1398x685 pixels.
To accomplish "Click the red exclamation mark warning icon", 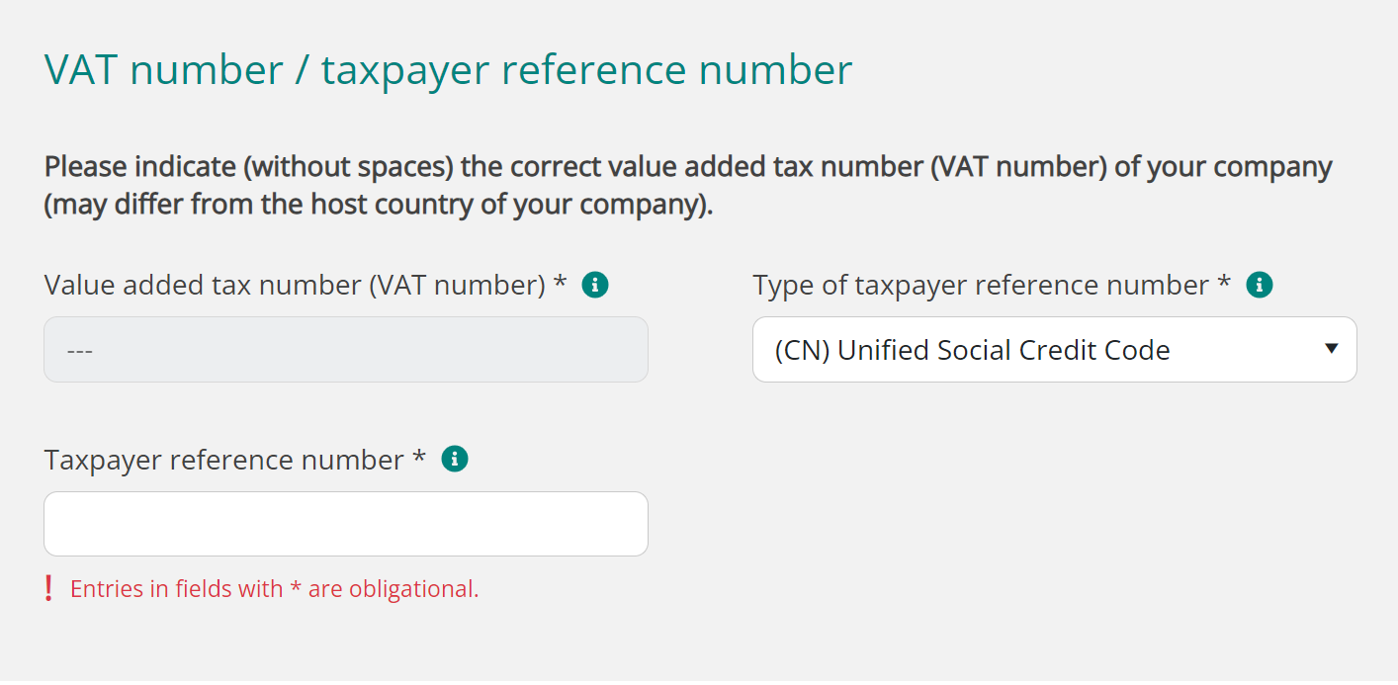I will 48,589.
